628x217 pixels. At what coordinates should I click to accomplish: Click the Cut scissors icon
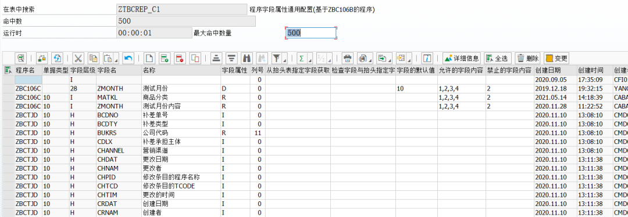coord(78,59)
